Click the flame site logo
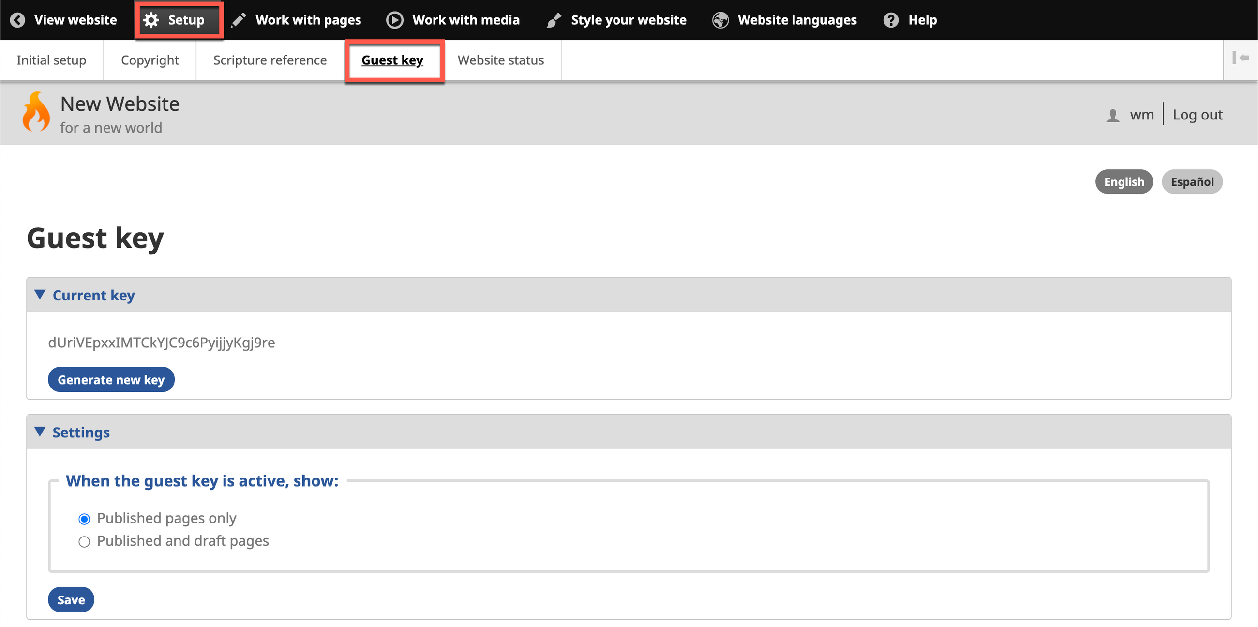The width and height of the screenshot is (1258, 627). point(36,112)
